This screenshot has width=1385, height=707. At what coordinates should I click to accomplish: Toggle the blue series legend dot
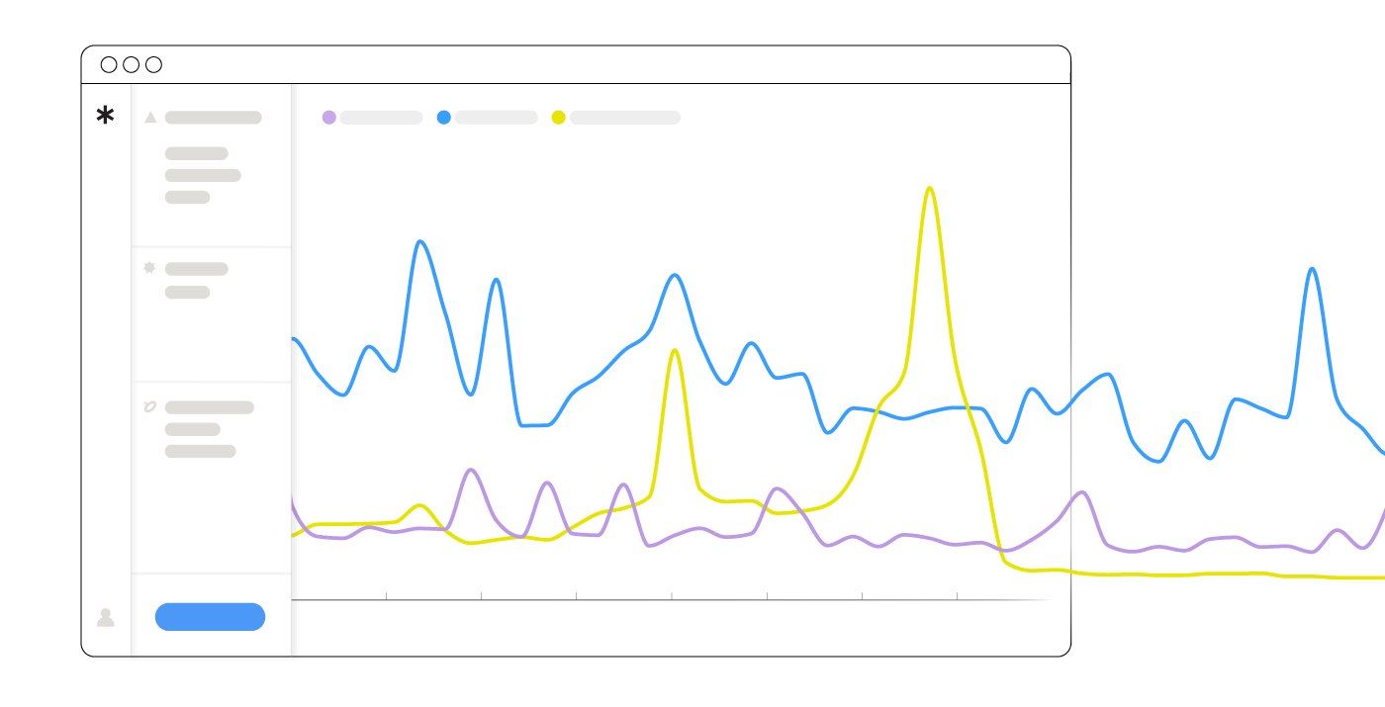coord(443,118)
